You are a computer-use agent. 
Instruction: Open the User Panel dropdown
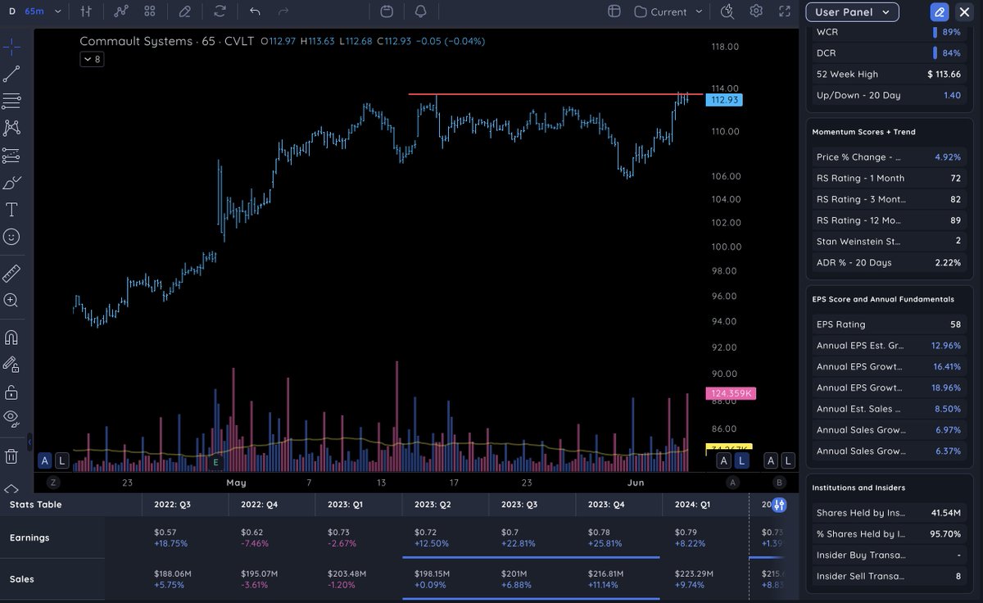(853, 12)
